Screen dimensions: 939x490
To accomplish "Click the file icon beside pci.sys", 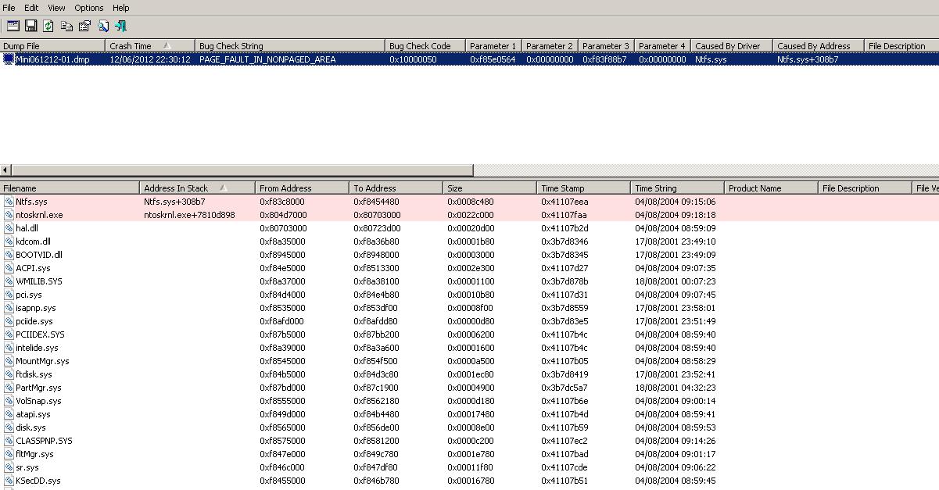I will coord(9,295).
